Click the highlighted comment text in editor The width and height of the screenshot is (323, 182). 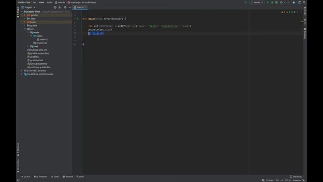coord(96,33)
